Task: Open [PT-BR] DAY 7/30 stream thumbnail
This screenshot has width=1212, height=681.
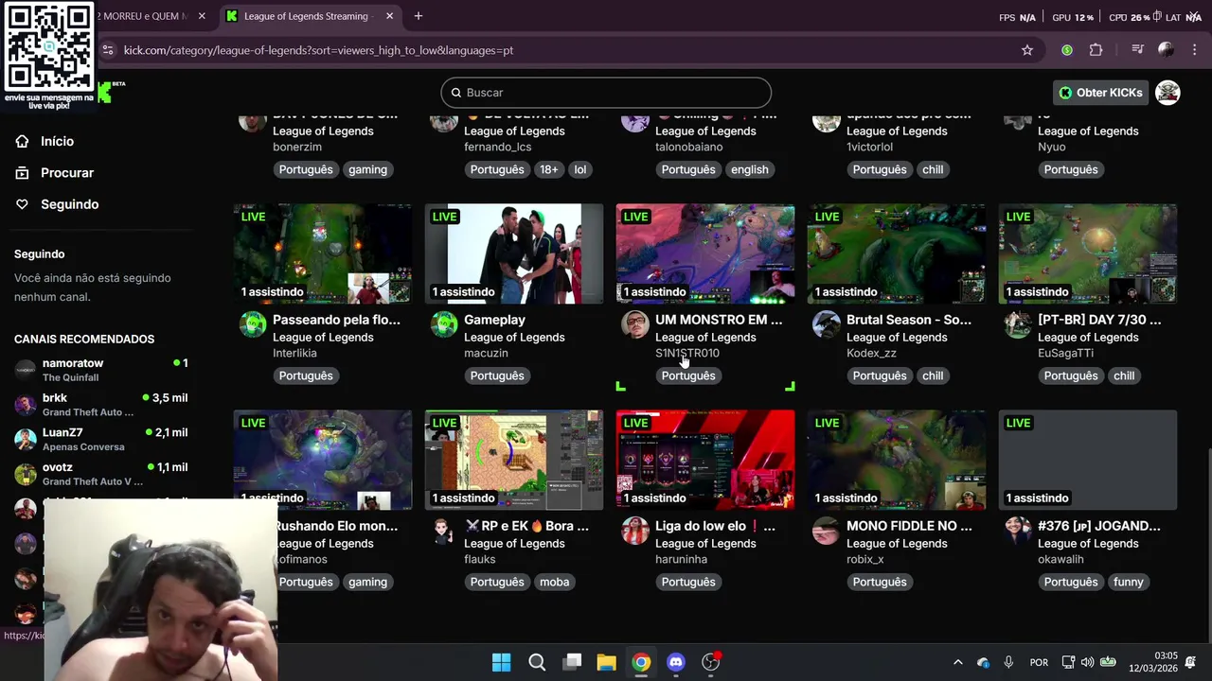Action: (x=1088, y=253)
